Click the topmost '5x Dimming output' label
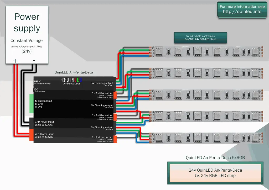269x190 pixels. (x=102, y=83)
